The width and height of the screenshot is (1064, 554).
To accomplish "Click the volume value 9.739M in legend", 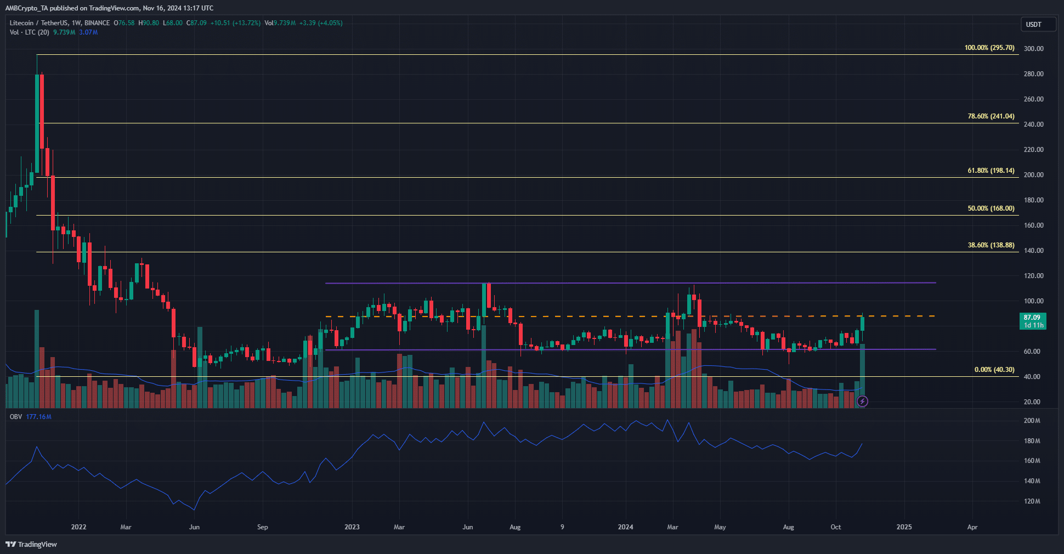I will [x=64, y=32].
